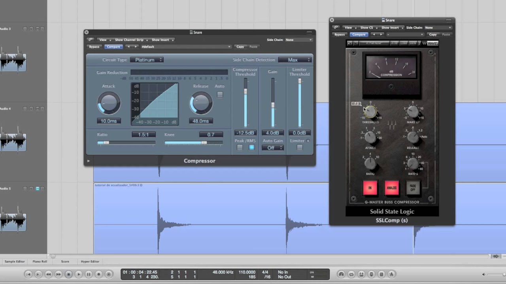506x284 pixels.
Task: Open Compressor window Side Chain None dropdown
Action: [299, 40]
